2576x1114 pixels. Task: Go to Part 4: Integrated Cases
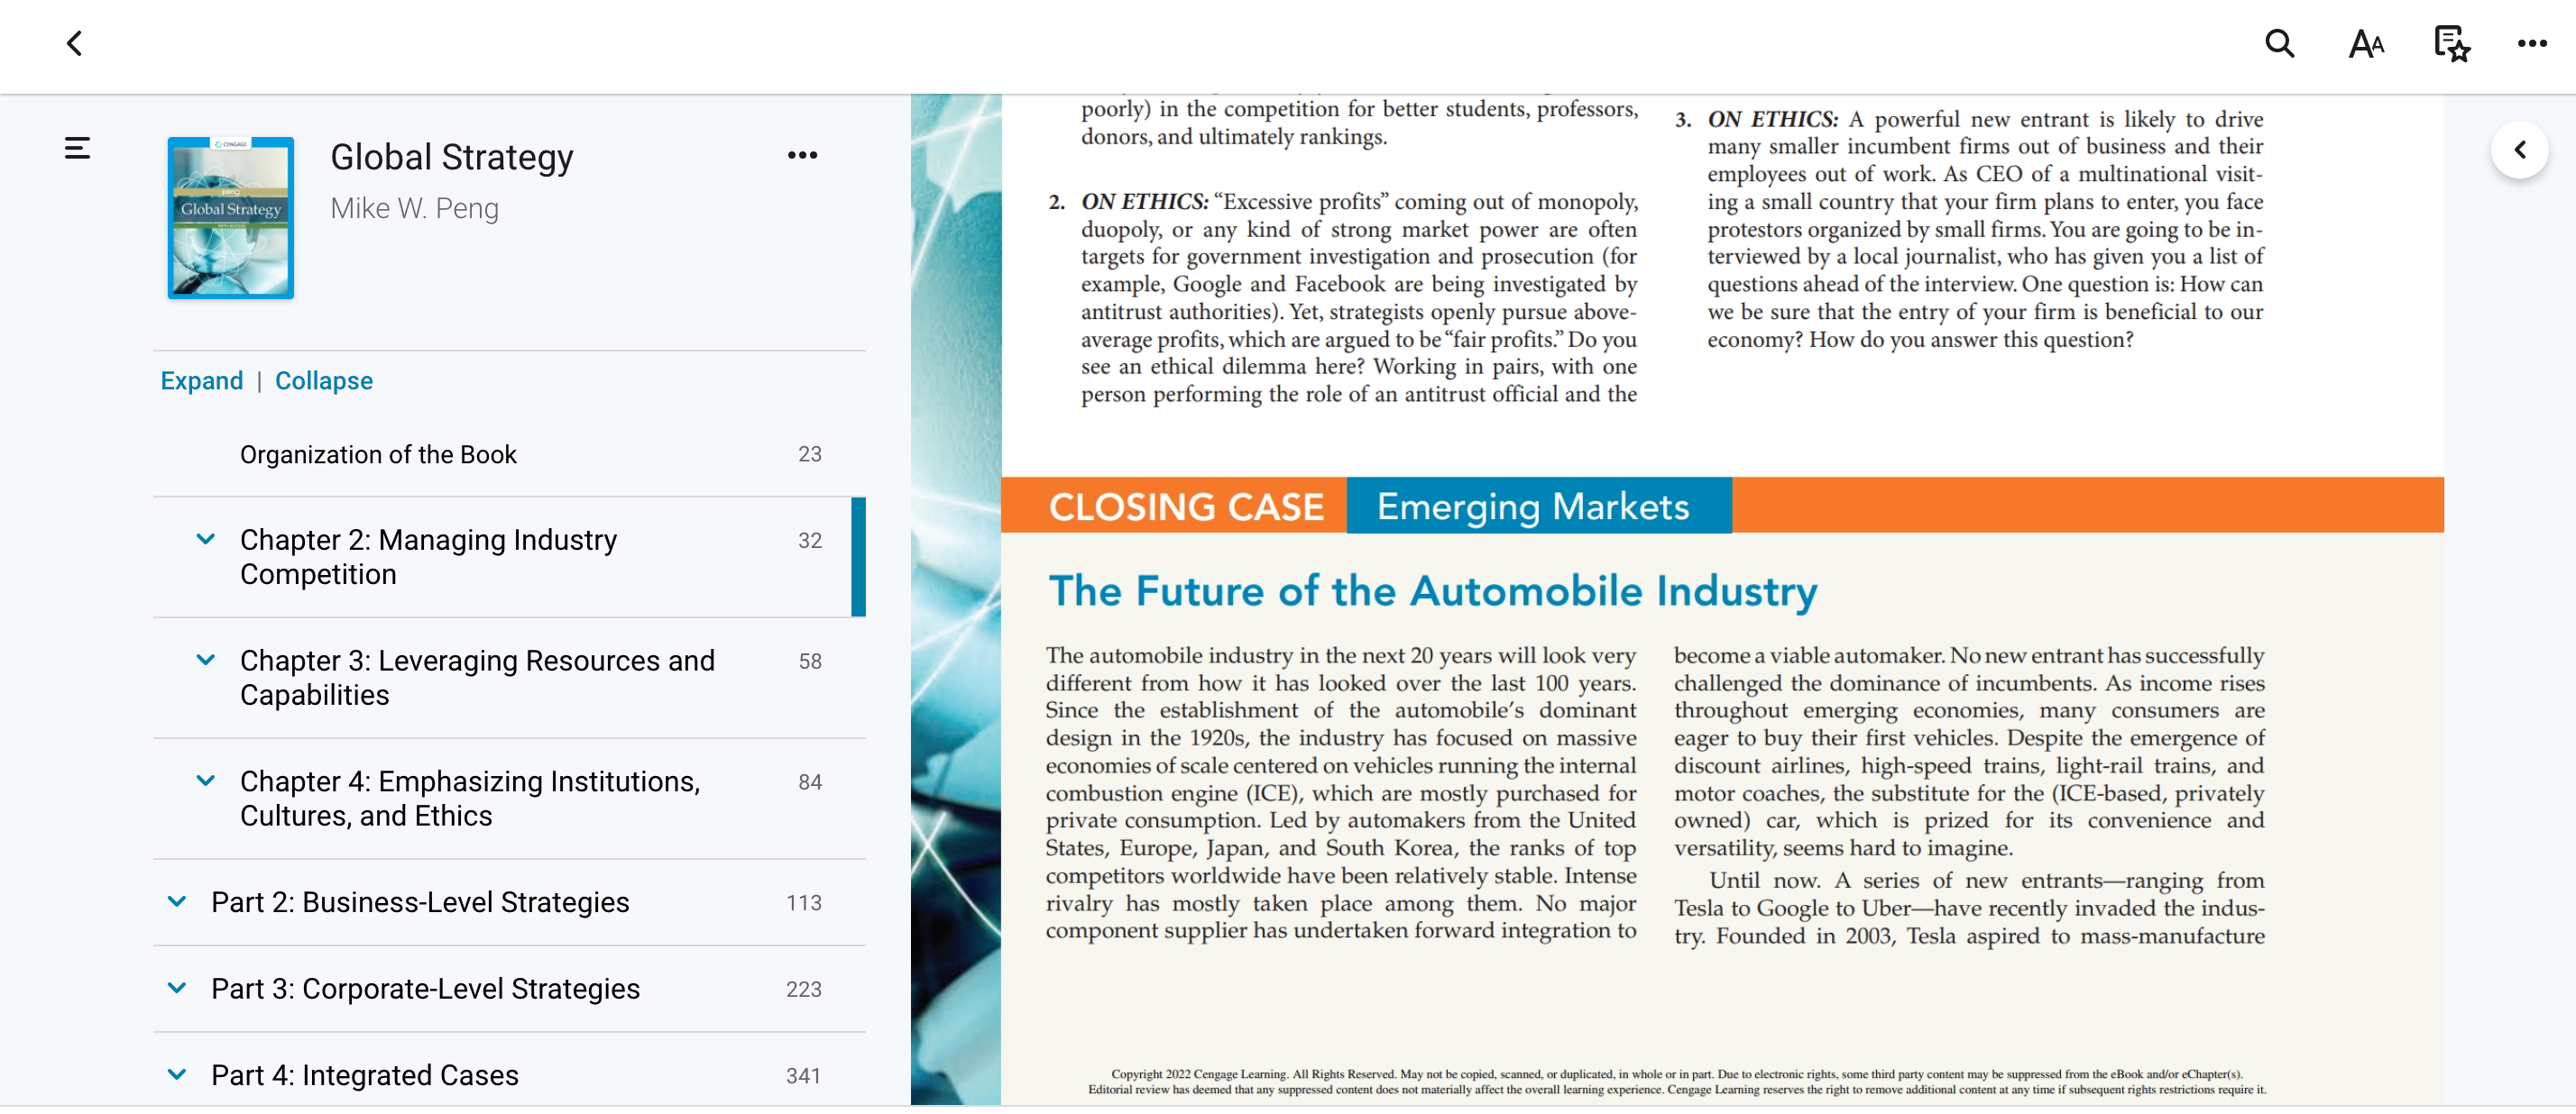pos(365,1076)
